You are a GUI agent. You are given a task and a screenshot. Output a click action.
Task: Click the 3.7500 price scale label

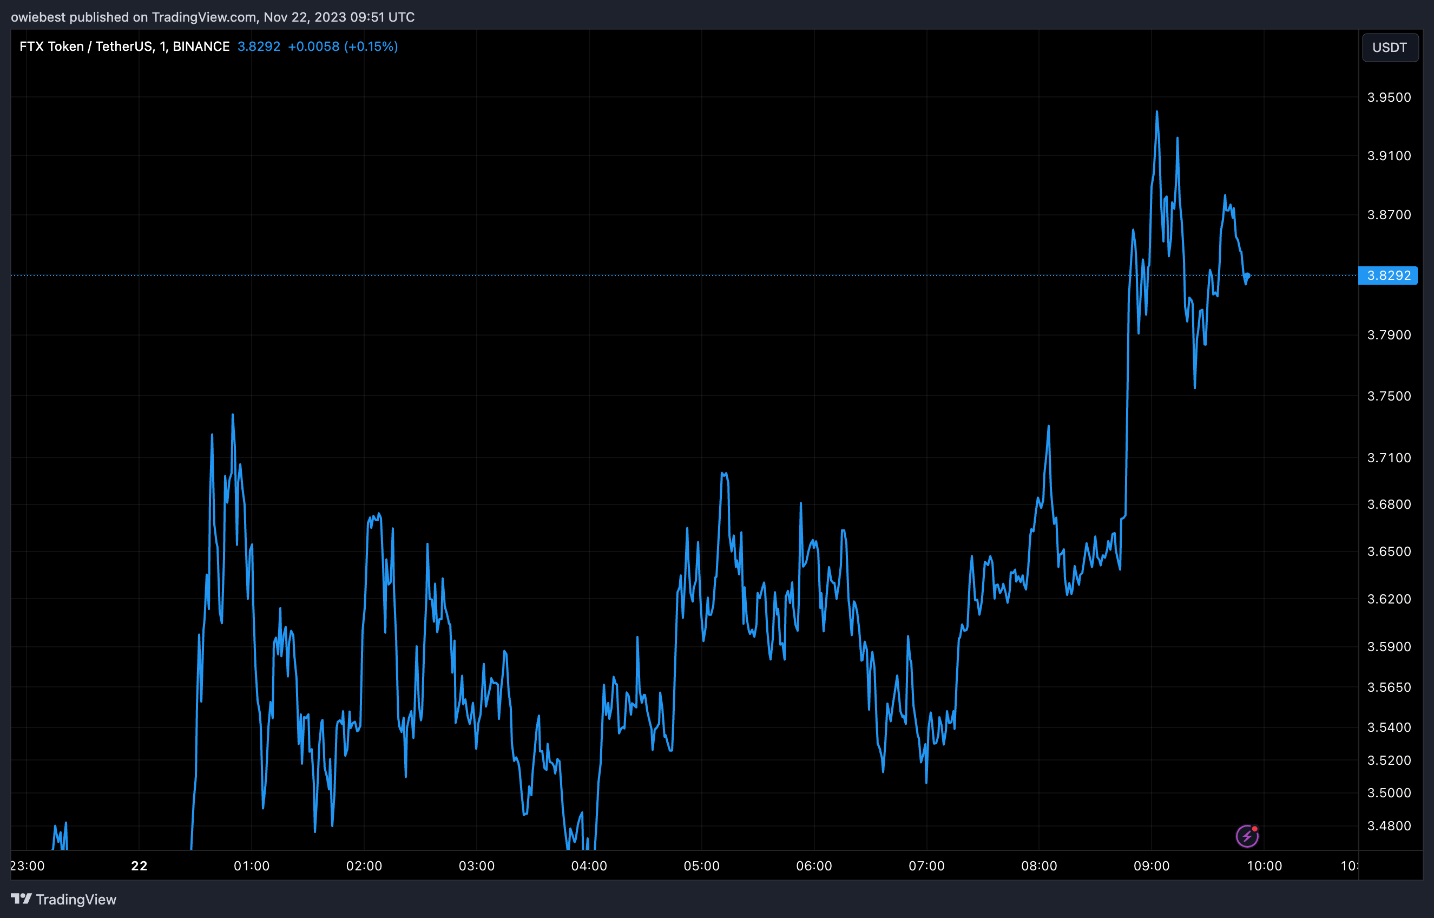coord(1389,396)
